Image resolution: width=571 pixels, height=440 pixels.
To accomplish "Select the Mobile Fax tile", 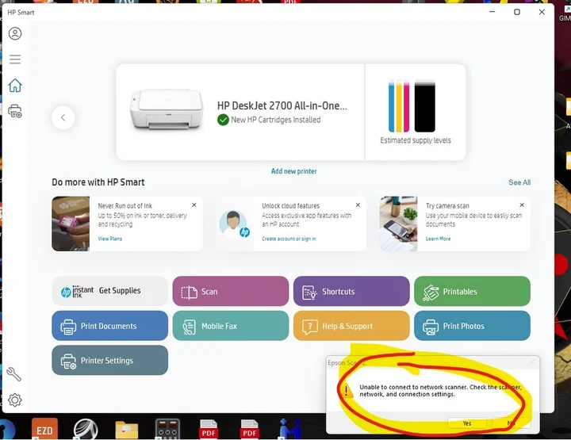I will click(231, 326).
